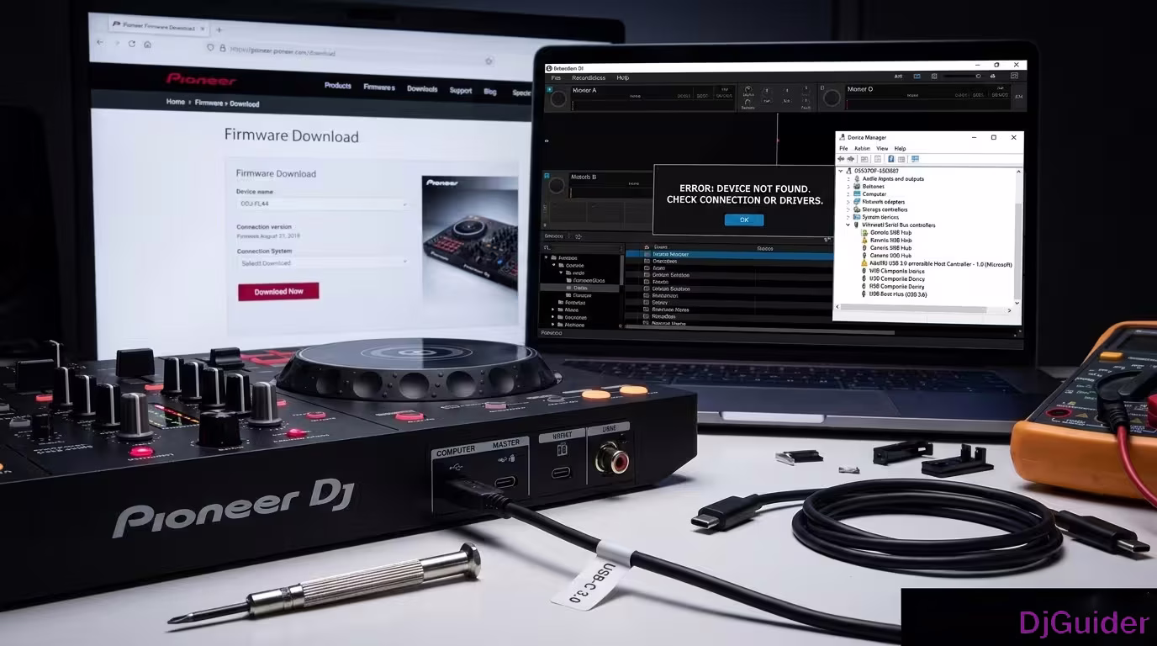
Task: Click the Home breadcrumb link on the Pioneer site
Action: (175, 101)
